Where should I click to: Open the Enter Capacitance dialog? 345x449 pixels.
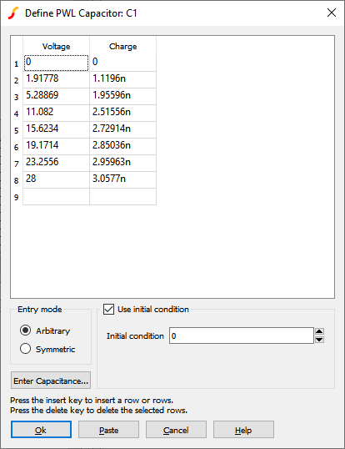(x=51, y=381)
